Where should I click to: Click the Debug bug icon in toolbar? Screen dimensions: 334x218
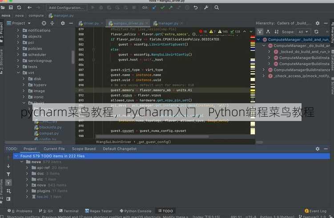pos(101,8)
